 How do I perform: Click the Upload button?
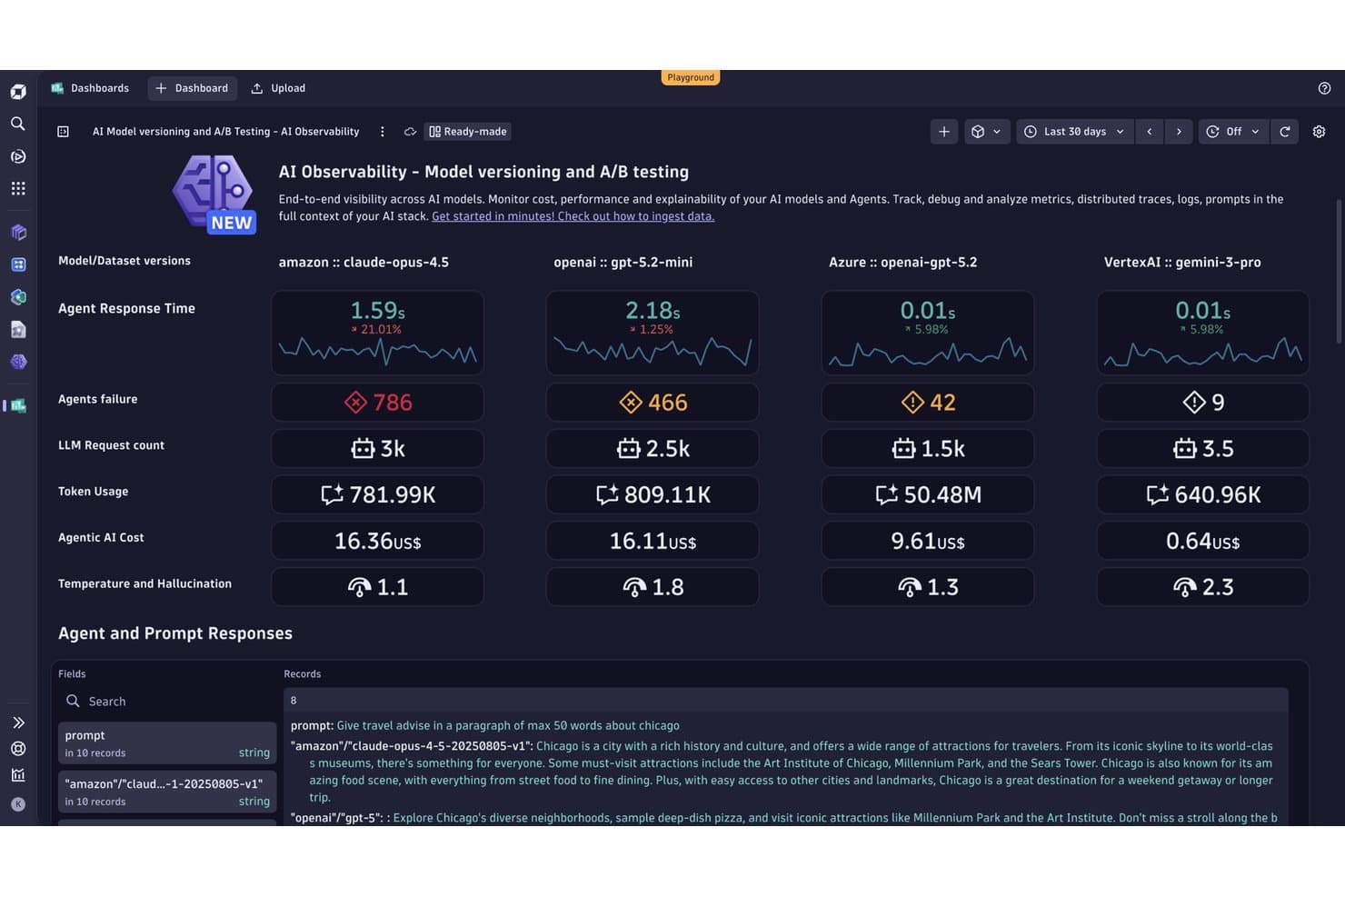[x=278, y=88]
